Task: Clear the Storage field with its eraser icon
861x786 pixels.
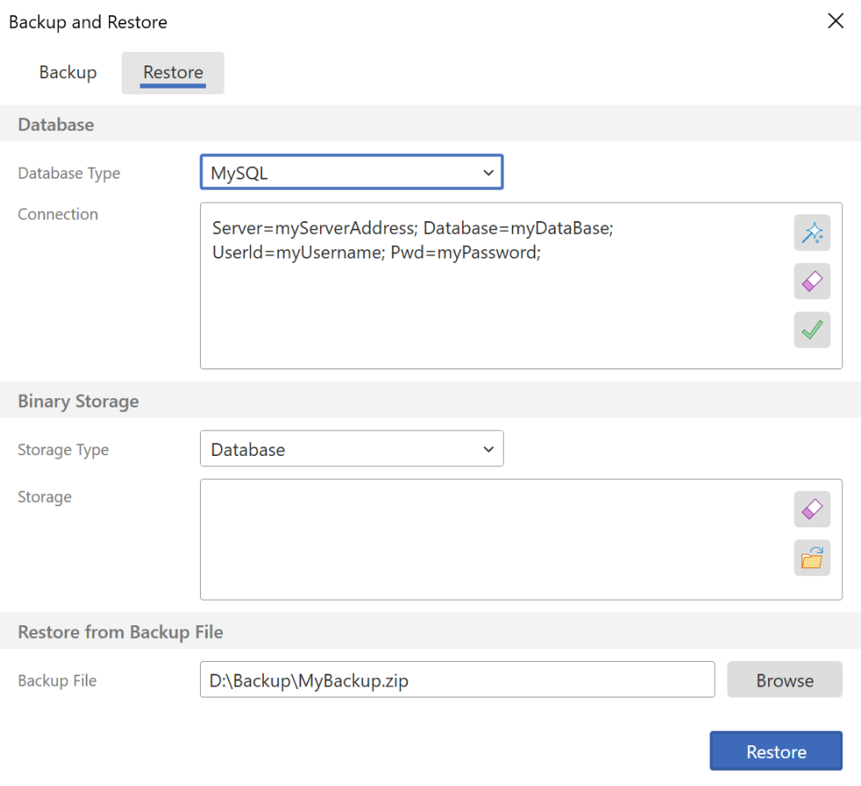Action: (x=812, y=510)
